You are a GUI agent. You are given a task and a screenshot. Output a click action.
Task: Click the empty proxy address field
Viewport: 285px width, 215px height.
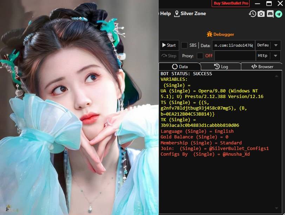click(235, 56)
